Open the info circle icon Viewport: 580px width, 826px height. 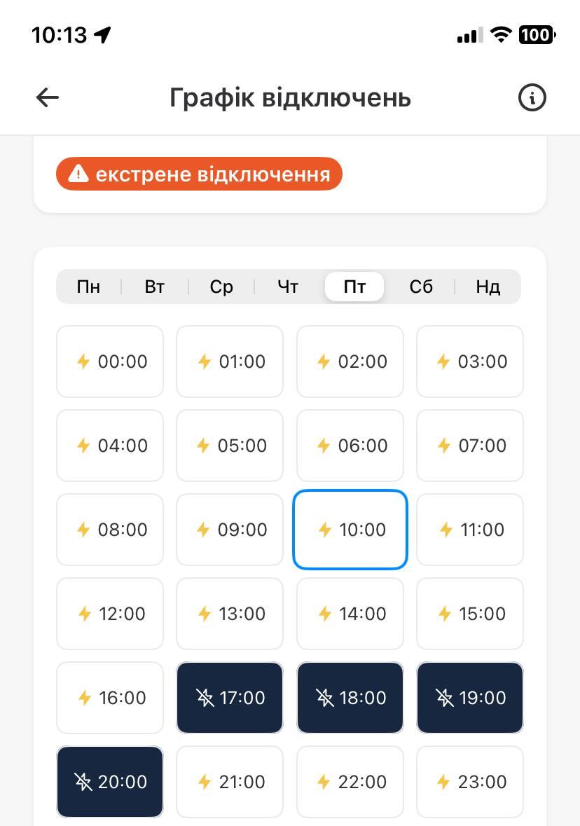click(532, 97)
